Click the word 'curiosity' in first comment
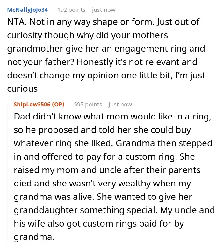Viewport: 223px width, 246px height. pos(25,35)
